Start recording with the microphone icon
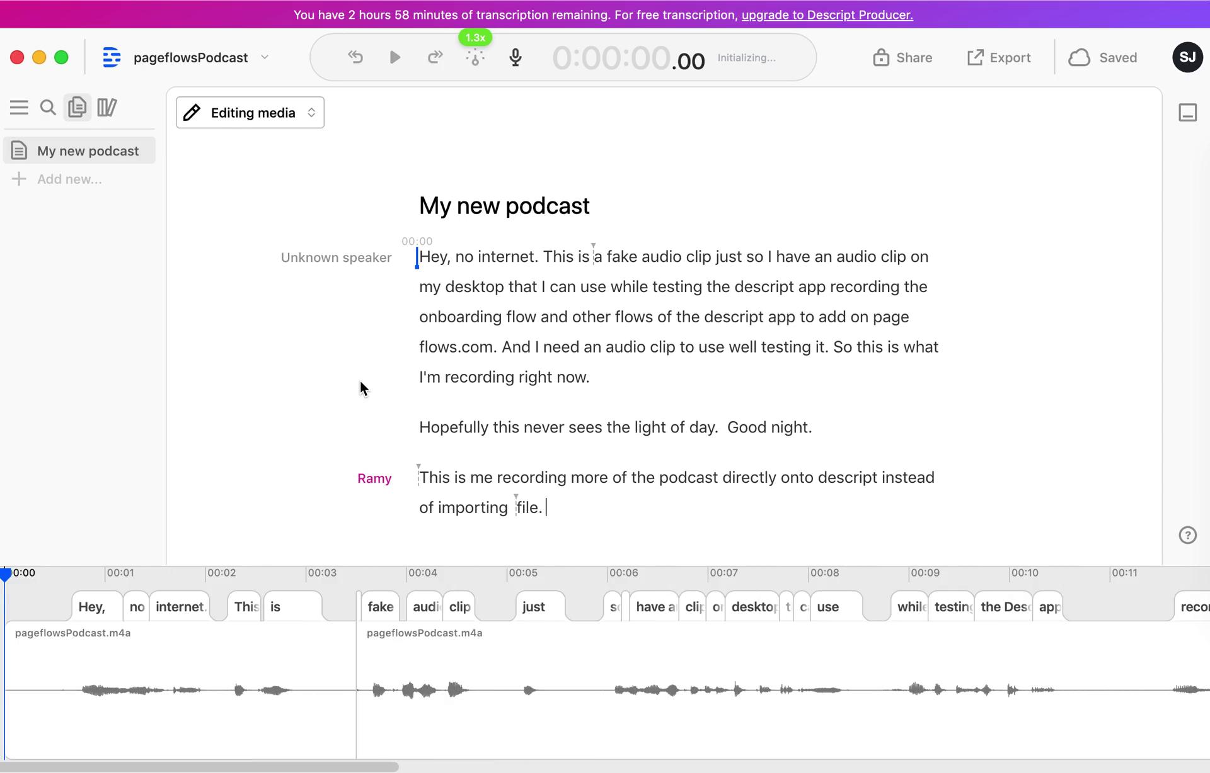 click(516, 57)
